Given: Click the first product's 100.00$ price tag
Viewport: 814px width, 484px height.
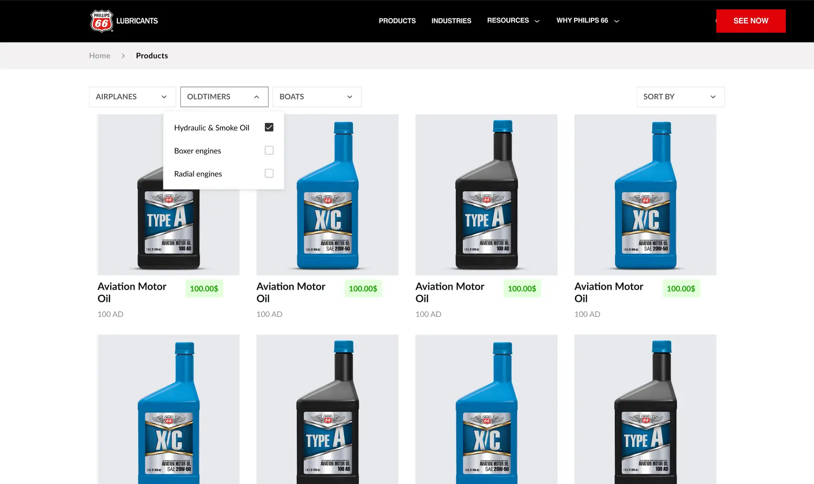Looking at the screenshot, I should (204, 288).
